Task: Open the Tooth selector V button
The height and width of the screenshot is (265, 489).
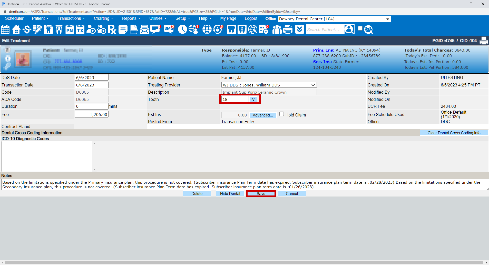Action: 253,99
